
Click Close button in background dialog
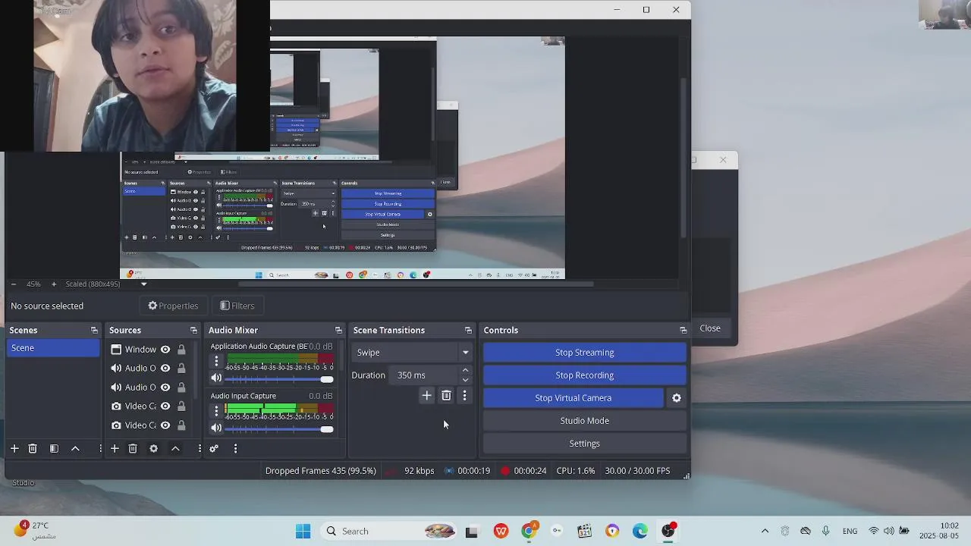(710, 328)
